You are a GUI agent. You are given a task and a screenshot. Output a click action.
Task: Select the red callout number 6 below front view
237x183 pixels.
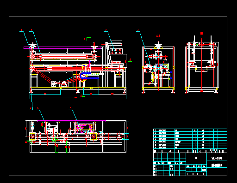[31, 108]
